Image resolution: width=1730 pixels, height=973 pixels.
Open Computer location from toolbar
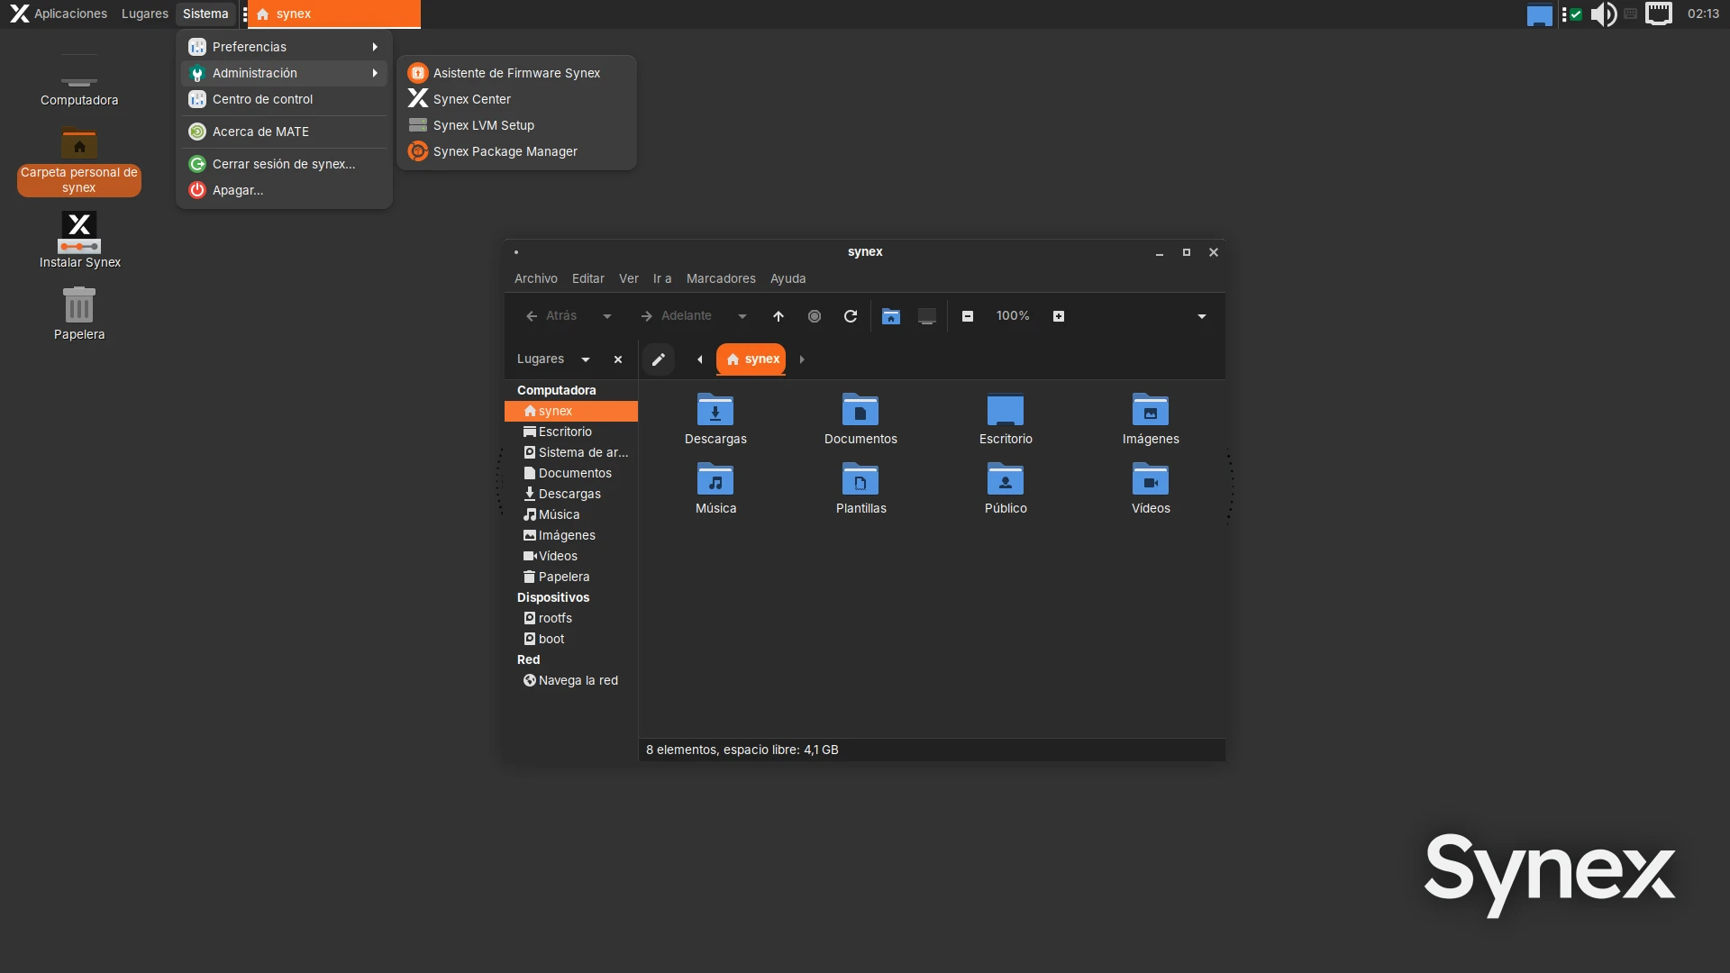pos(927,316)
